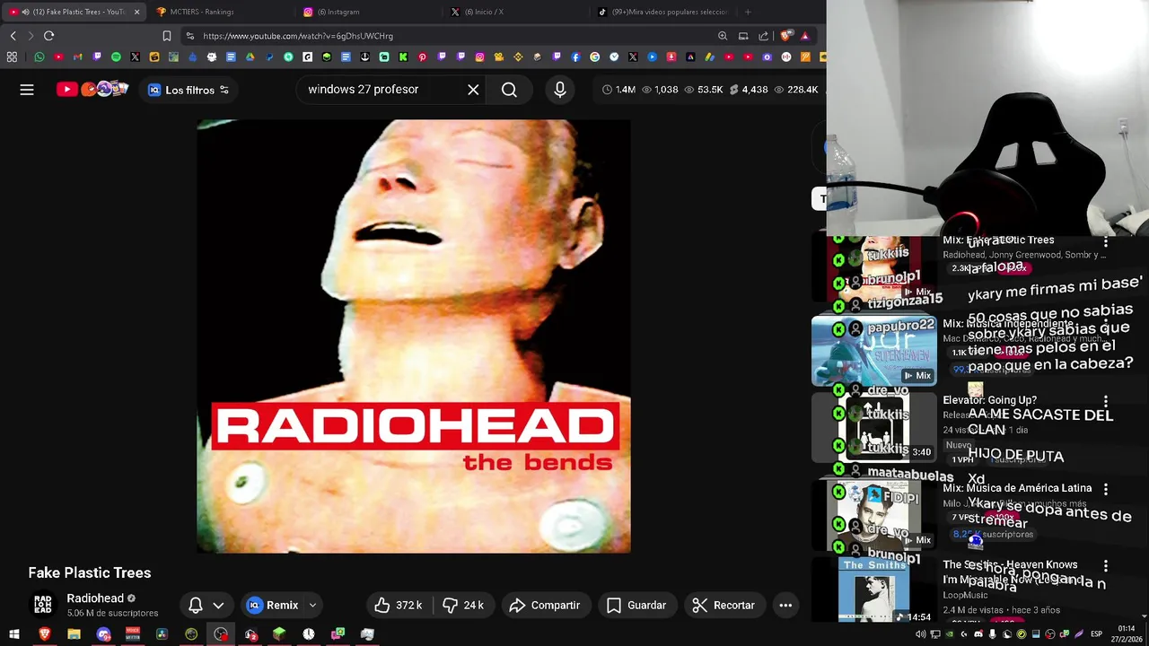1149x646 pixels.
Task: Dislike the video with 24 k dislikes
Action: coord(464,605)
